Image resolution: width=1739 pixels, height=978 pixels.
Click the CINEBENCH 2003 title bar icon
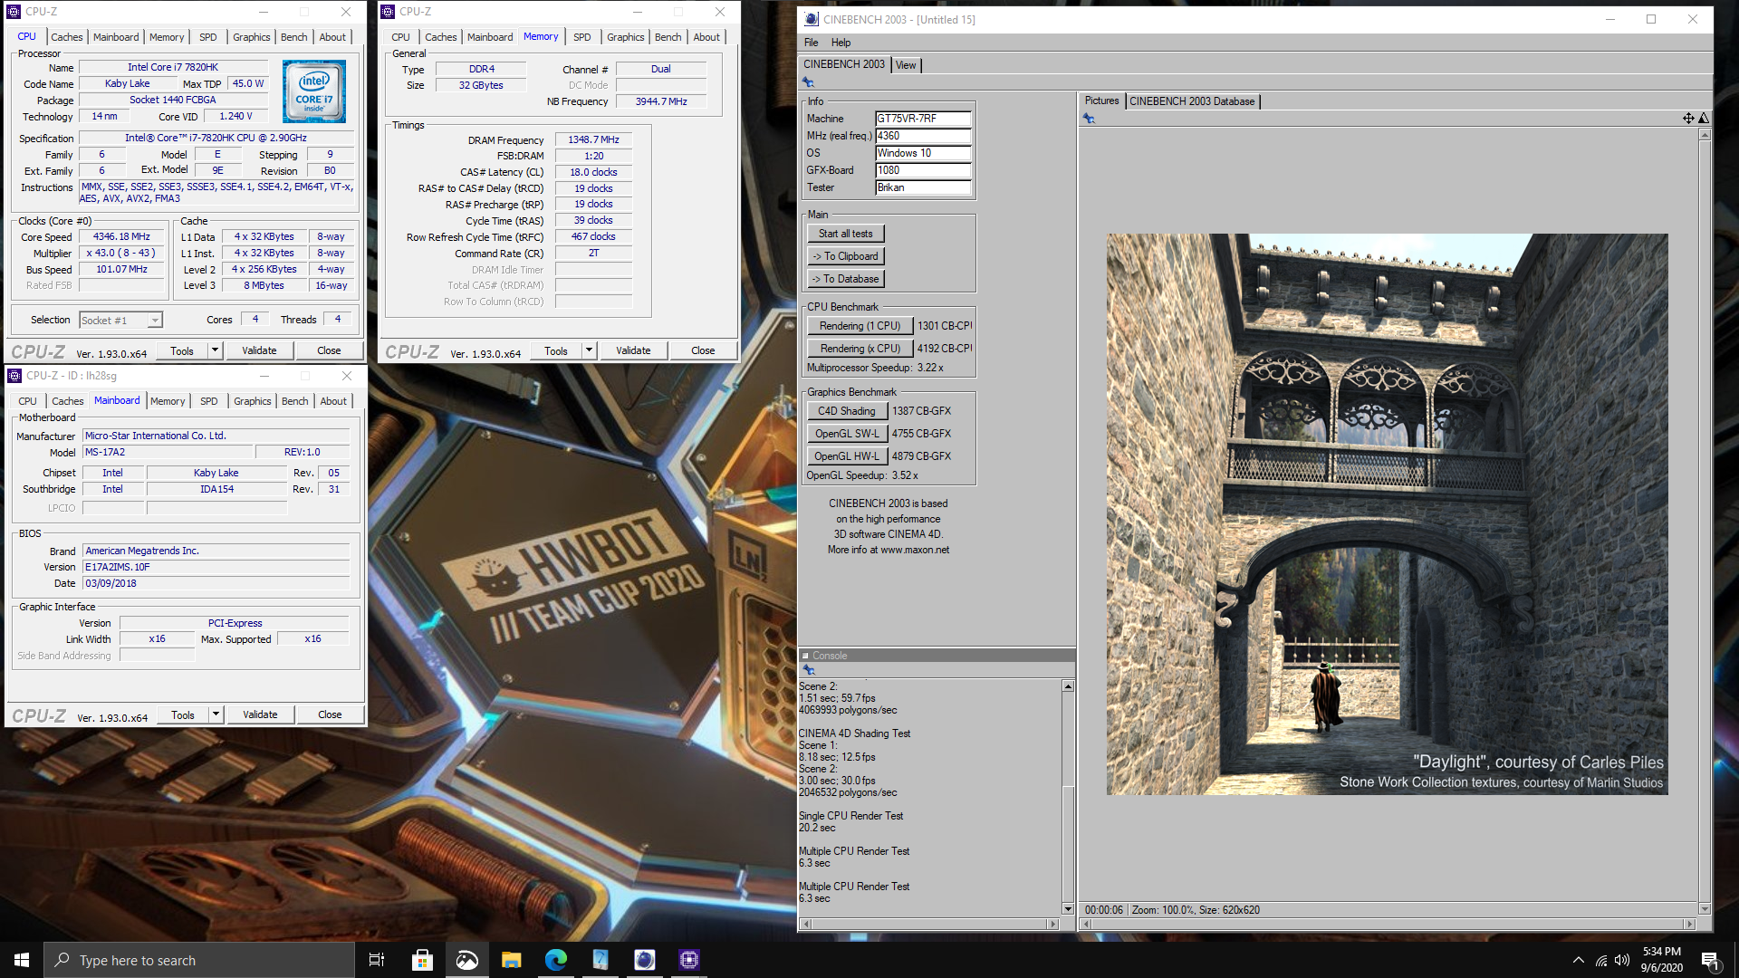click(x=812, y=19)
